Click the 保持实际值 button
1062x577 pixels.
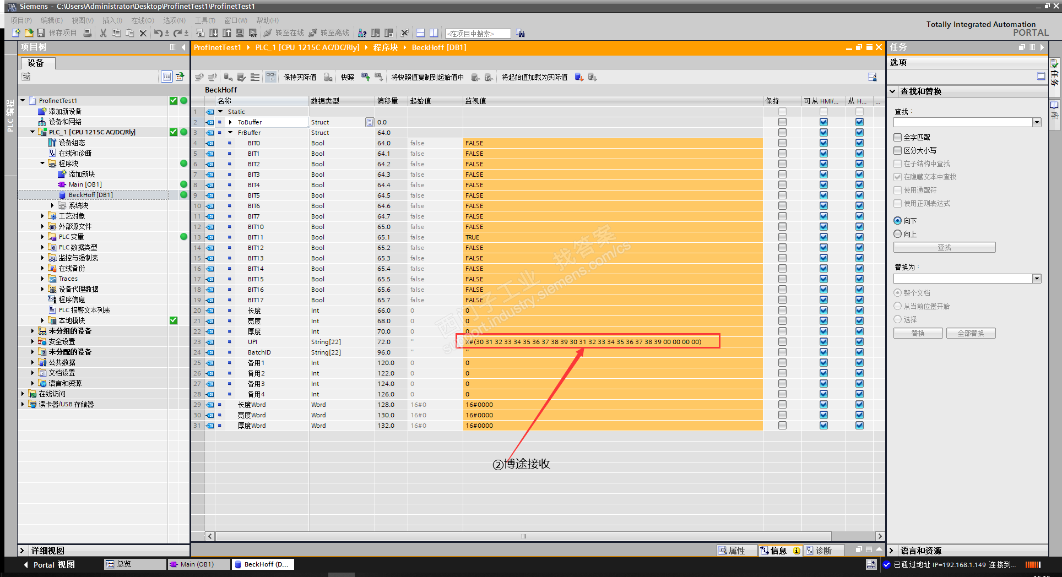click(300, 77)
